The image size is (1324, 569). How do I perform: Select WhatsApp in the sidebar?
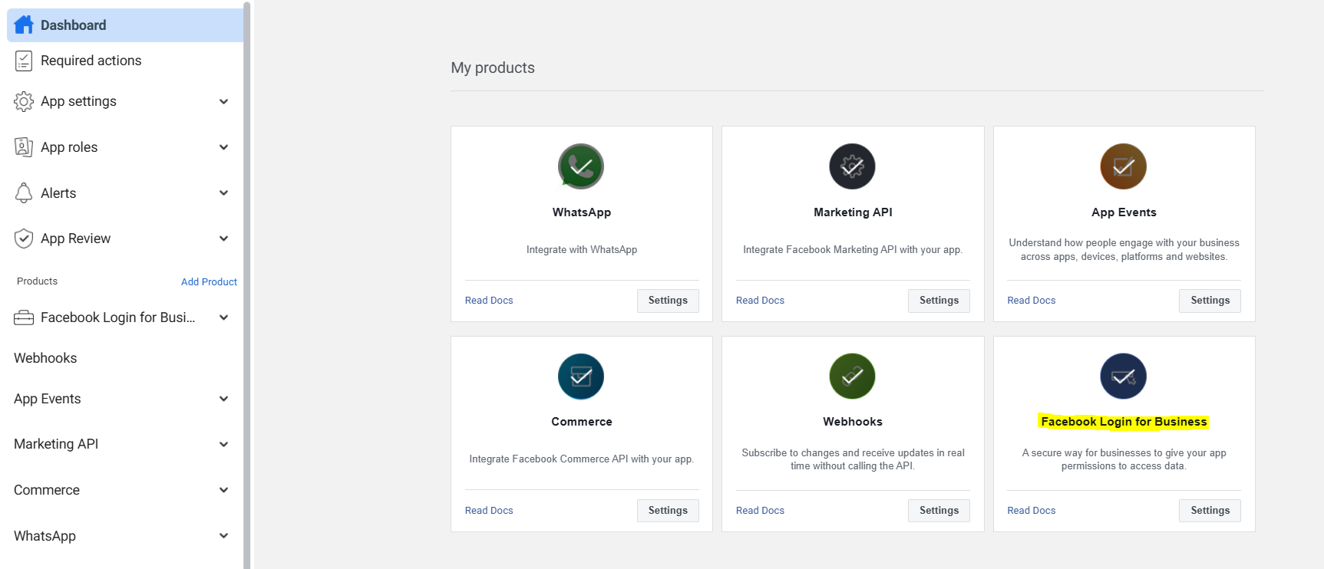(x=45, y=536)
